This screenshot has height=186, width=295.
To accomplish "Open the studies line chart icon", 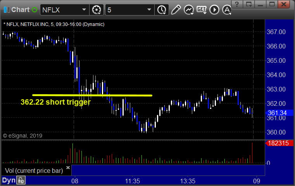I will [x=189, y=10].
